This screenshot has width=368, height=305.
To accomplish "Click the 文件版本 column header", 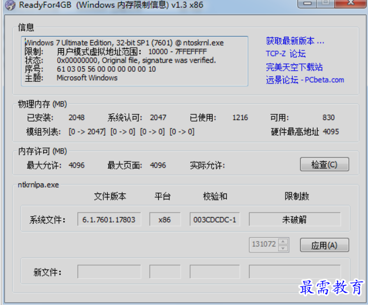I will click(110, 196).
